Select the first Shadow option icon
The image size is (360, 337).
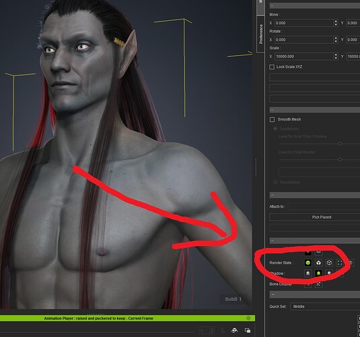[x=308, y=273]
